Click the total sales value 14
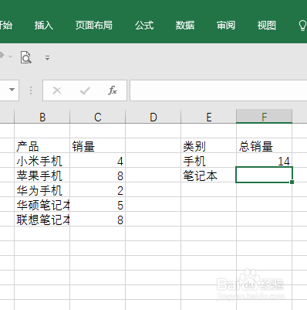This screenshot has width=307, height=310. click(x=265, y=161)
